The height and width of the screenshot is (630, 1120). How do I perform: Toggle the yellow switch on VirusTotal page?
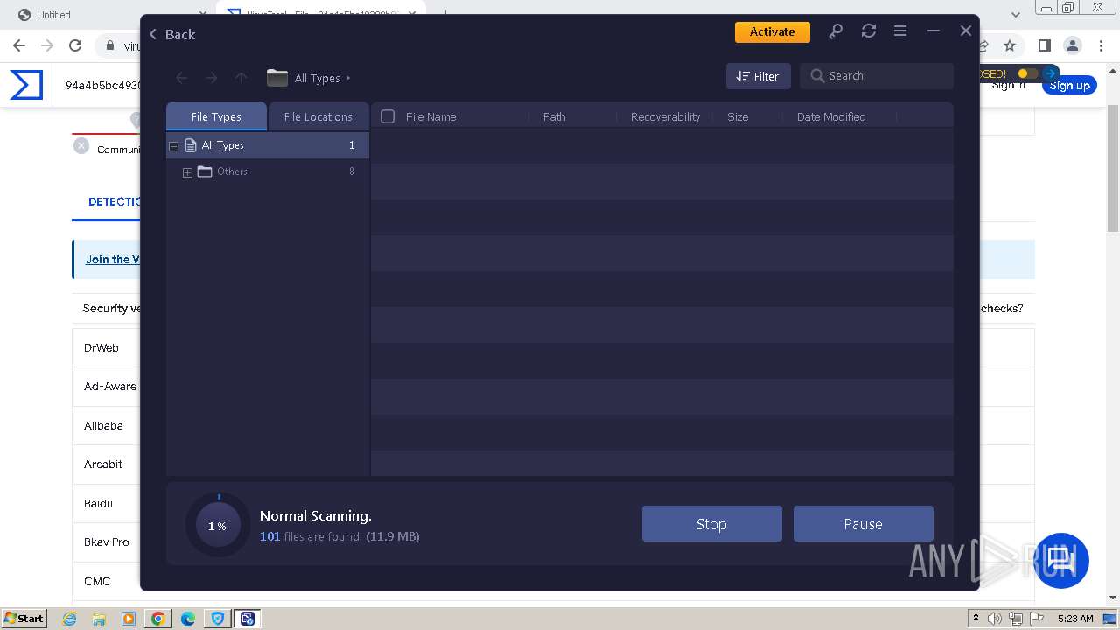pyautogui.click(x=1028, y=73)
